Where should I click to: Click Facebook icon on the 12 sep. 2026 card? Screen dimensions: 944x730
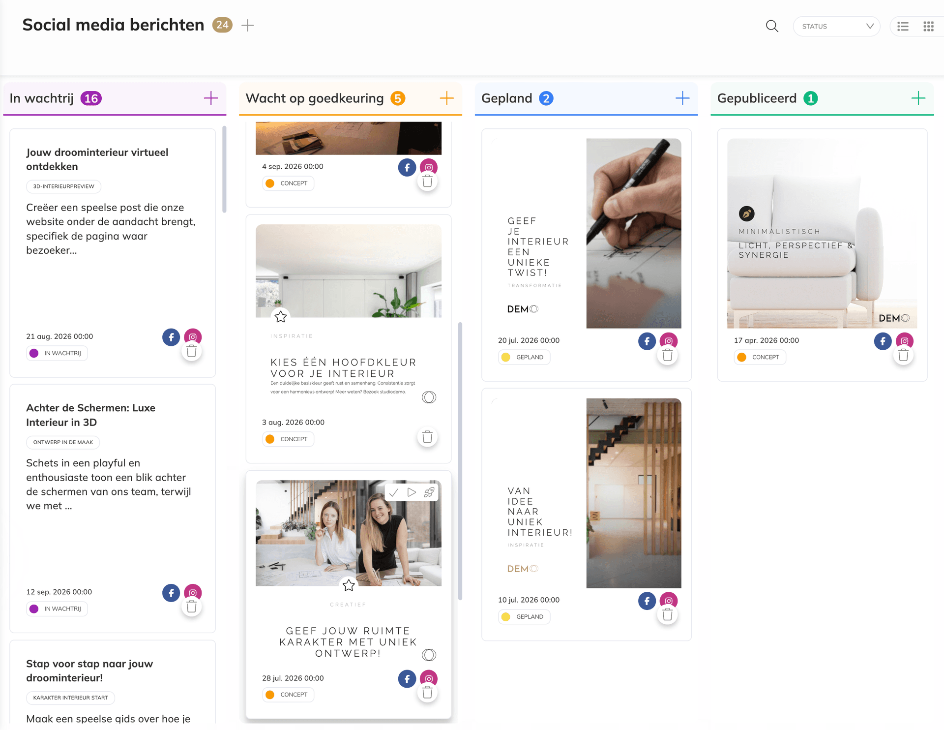tap(171, 593)
